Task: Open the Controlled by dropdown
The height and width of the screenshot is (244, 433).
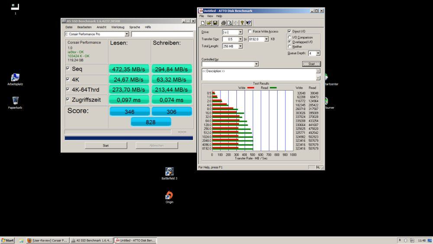Action: click(x=256, y=64)
